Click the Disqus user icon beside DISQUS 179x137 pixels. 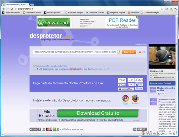tap(135, 129)
